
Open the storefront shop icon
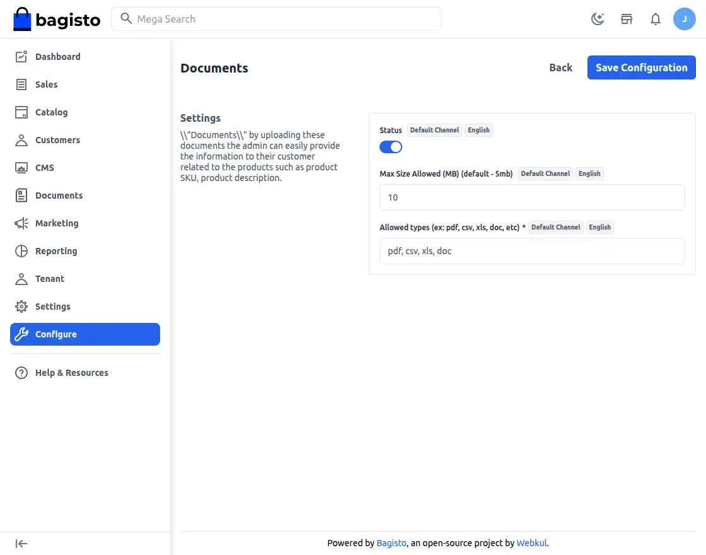coord(627,19)
